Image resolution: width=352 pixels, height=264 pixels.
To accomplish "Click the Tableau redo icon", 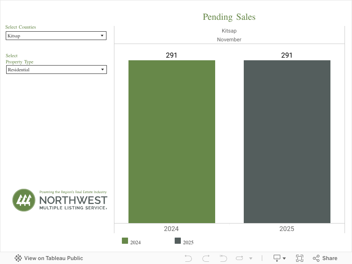I will 205,258.
